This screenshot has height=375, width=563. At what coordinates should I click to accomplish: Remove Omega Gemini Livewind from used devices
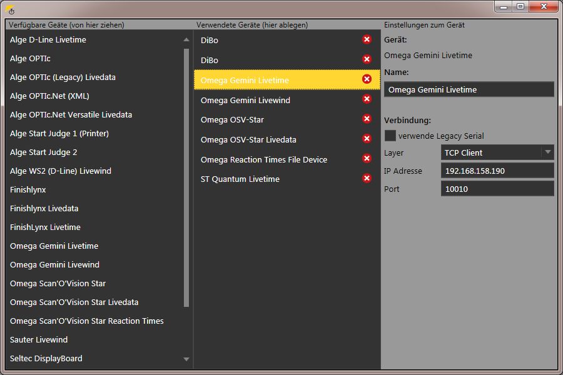pos(367,99)
